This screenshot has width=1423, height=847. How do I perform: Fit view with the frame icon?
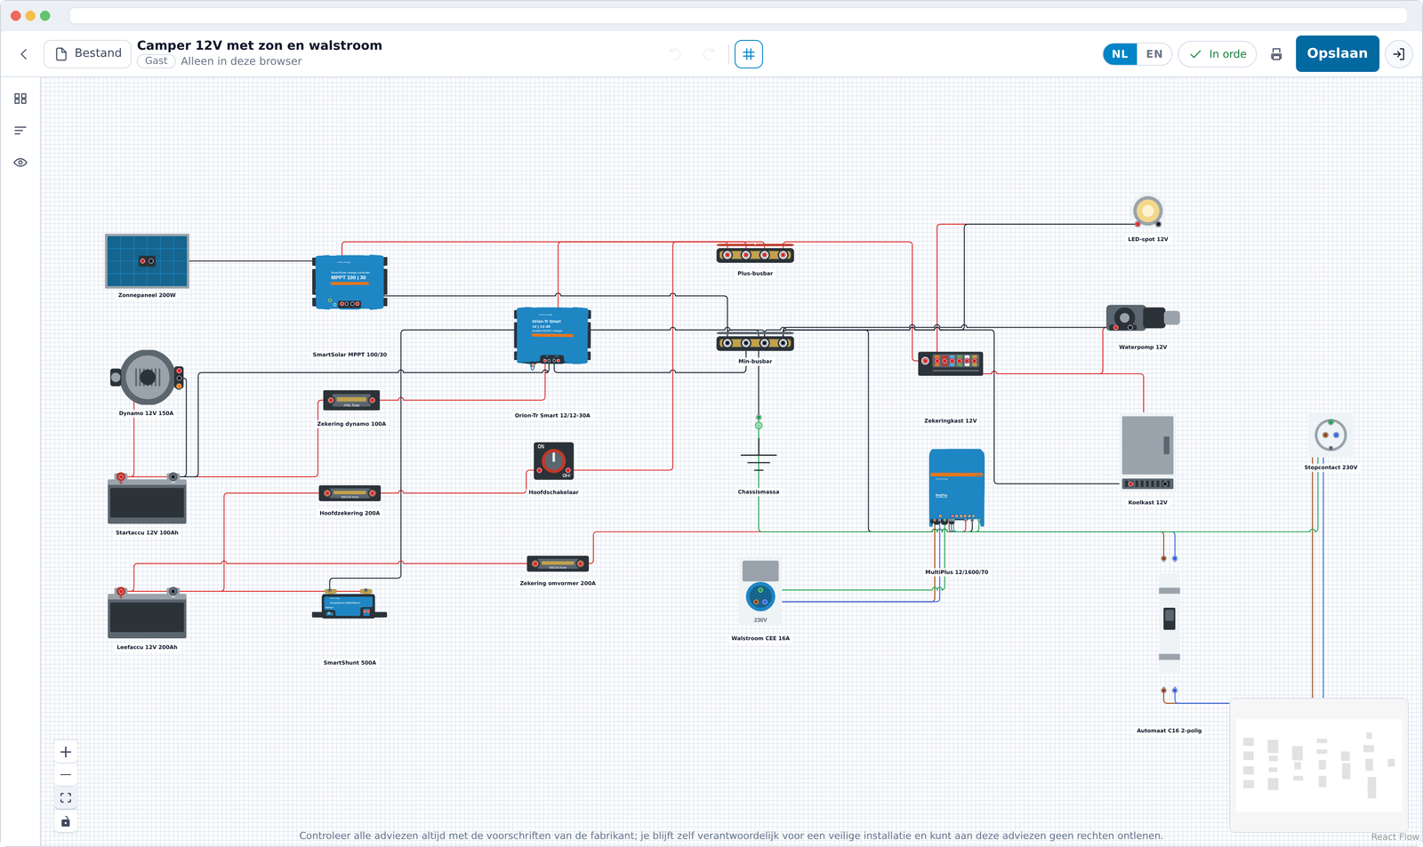point(66,798)
